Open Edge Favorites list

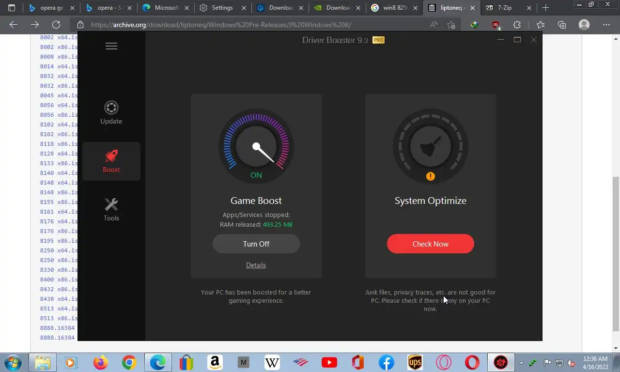point(540,25)
